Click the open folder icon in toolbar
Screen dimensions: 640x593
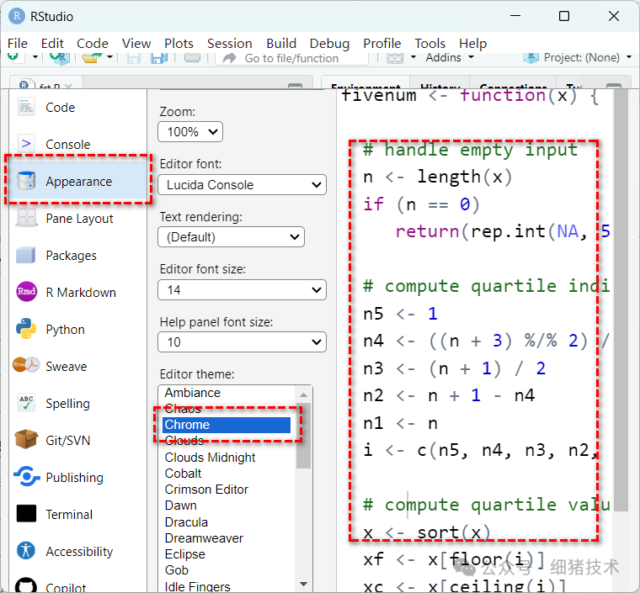(x=92, y=58)
